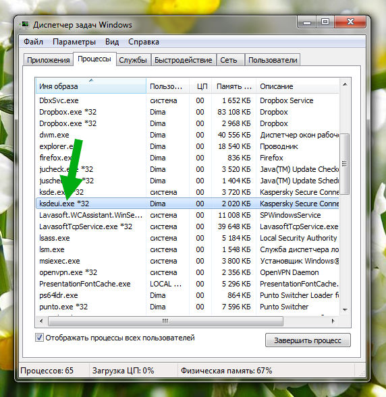Screen dimensions: 386x397
Task: Click the vertical scrollbar thumb
Action: (344, 164)
